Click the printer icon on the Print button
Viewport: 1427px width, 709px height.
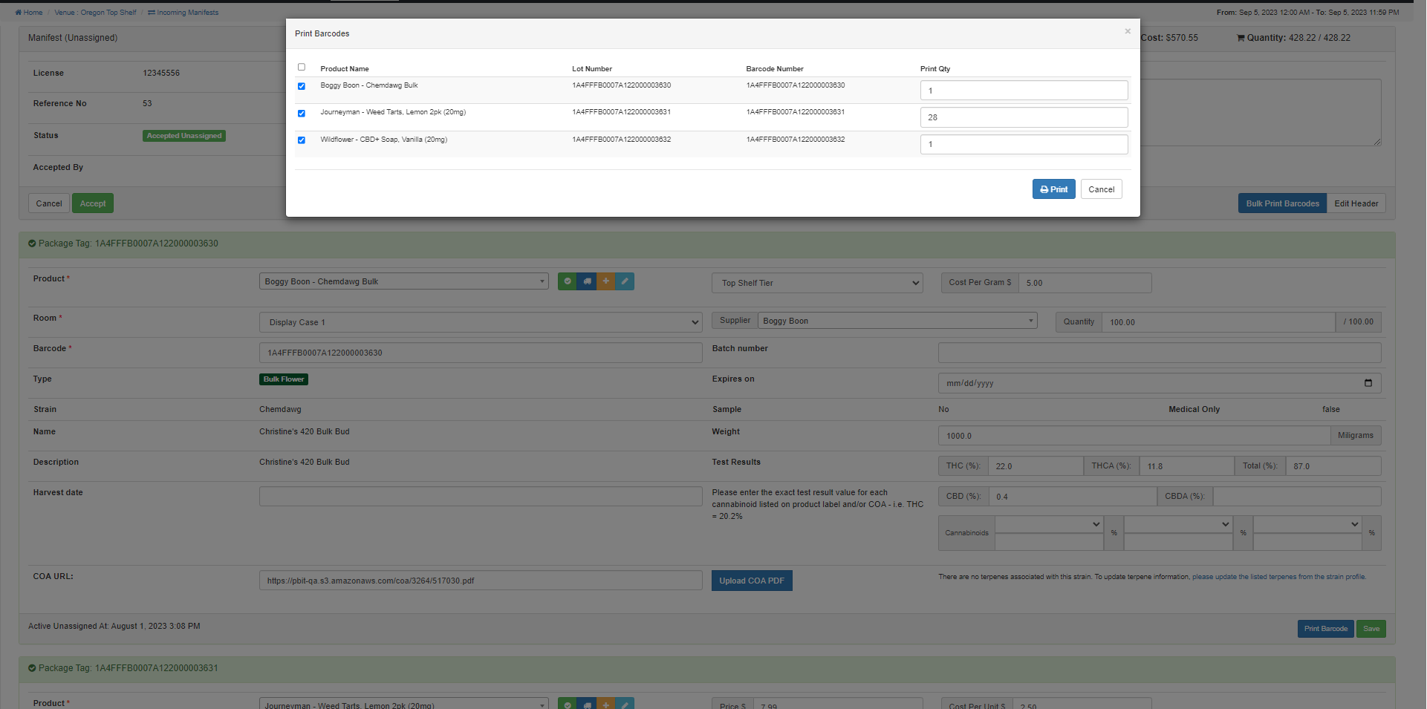coord(1044,189)
